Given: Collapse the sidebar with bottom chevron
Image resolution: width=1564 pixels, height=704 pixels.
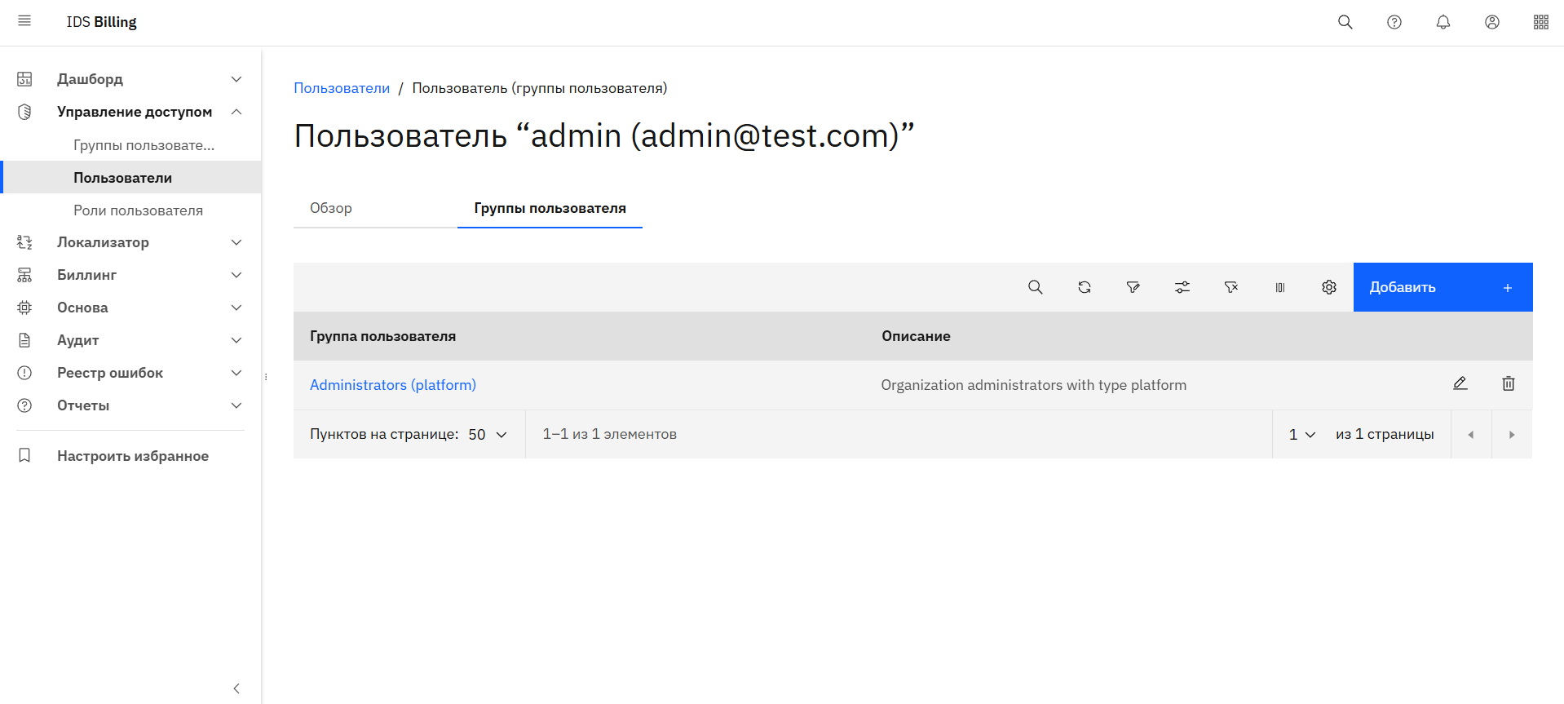Looking at the screenshot, I should click(236, 689).
